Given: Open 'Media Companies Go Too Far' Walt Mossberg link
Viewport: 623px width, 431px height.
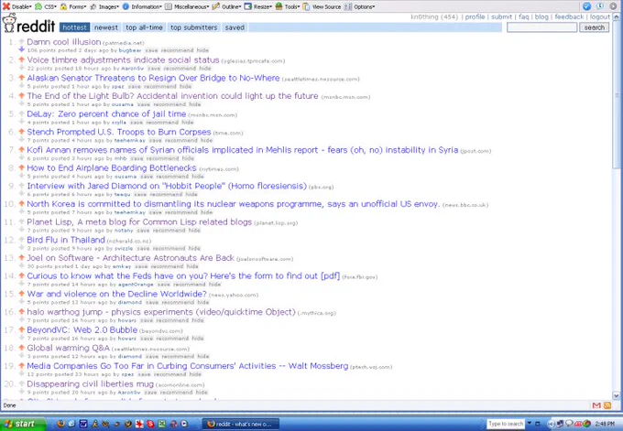Looking at the screenshot, I should click(x=188, y=366).
